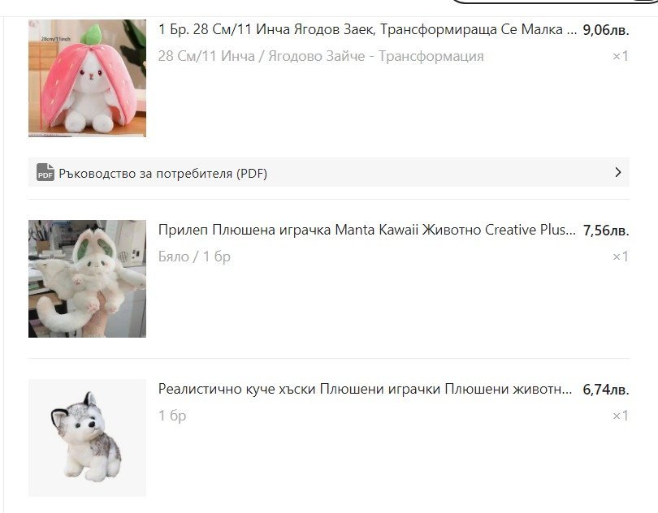The image size is (658, 513).
Task: Click the PDF file icon
Action: click(45, 172)
